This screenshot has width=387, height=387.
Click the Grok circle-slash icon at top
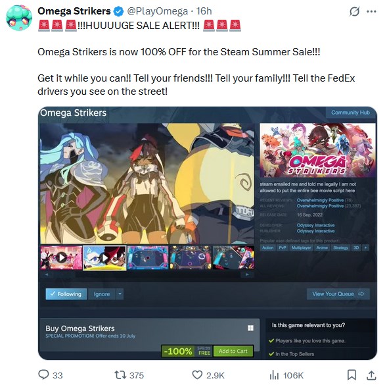(354, 11)
